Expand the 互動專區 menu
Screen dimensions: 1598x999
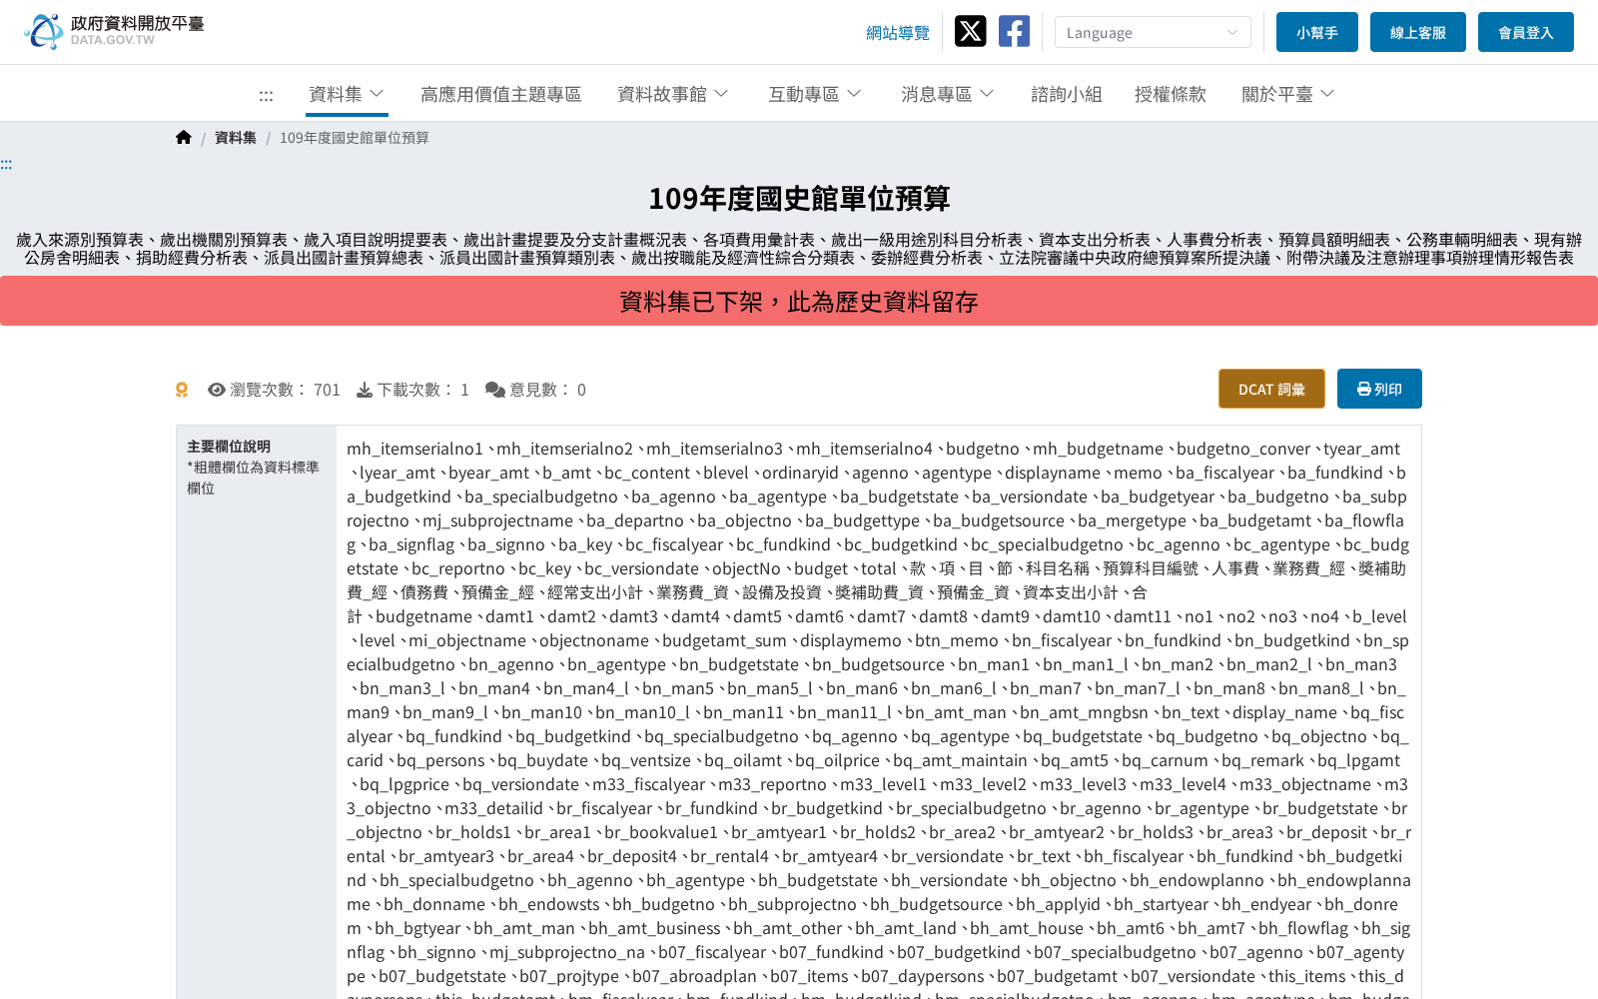(x=815, y=94)
